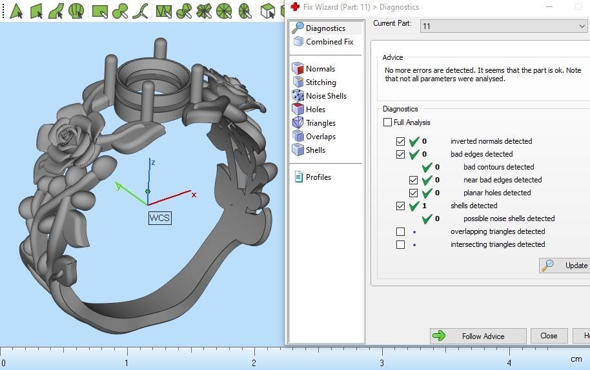Click the red cross Fix Wizard icon
Image resolution: width=590 pixels, height=370 pixels.
click(296, 6)
